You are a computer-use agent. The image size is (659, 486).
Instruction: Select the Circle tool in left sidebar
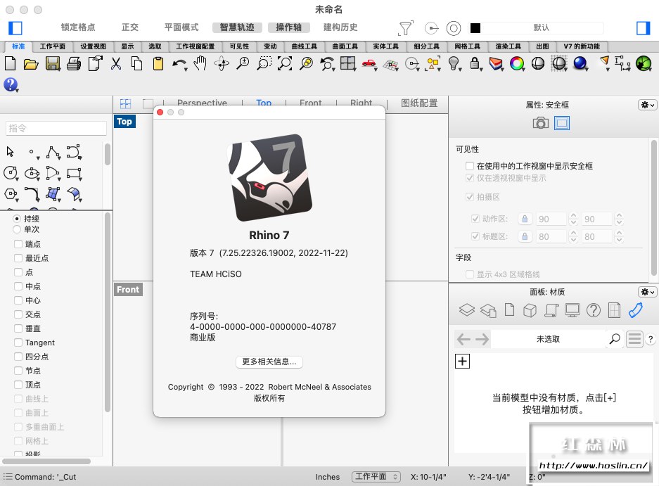10,173
